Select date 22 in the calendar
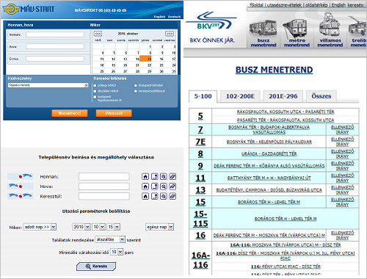Screen dimensions: 367x279 click(149, 65)
